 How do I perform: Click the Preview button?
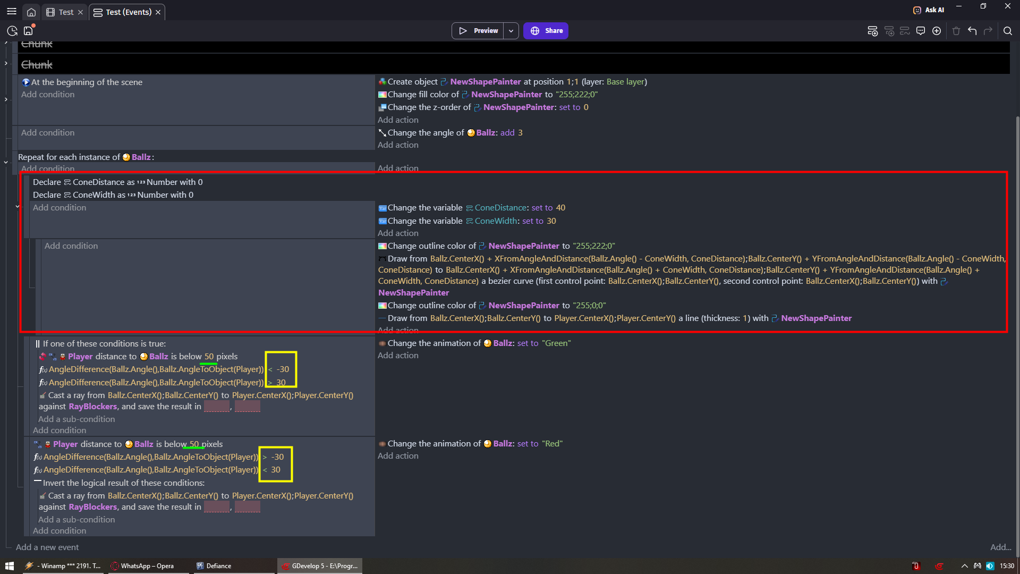[478, 31]
